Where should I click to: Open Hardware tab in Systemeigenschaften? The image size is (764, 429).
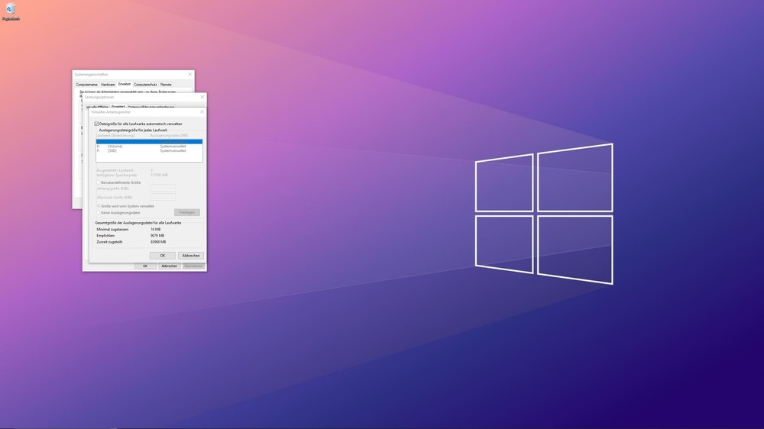click(108, 84)
